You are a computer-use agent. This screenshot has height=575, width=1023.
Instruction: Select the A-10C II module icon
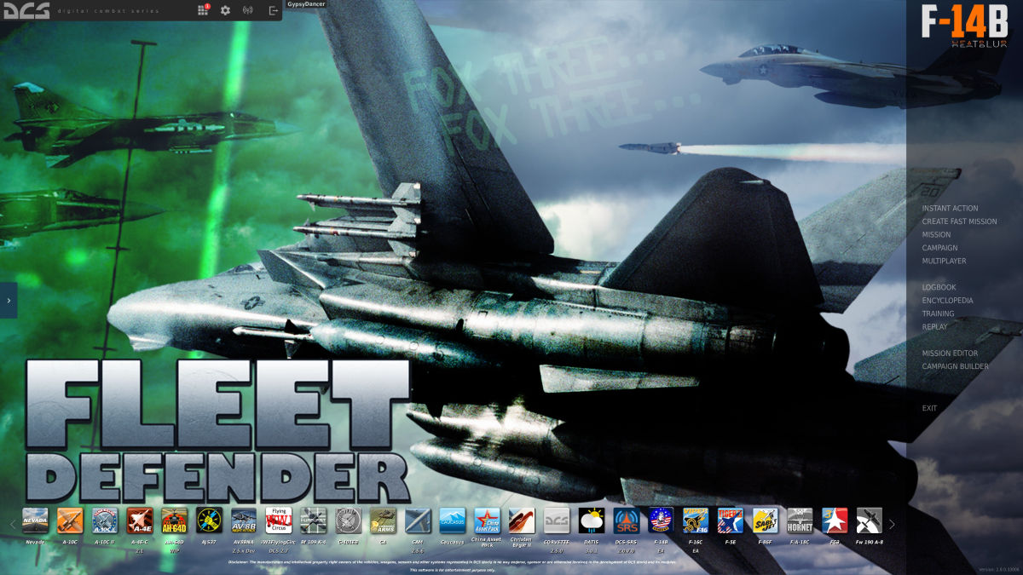(x=104, y=520)
